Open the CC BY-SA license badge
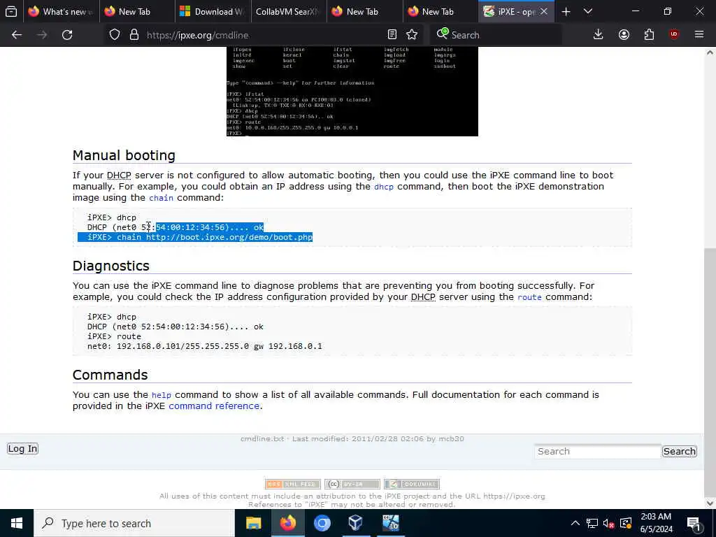Screen dimensions: 716x537 click(352, 484)
